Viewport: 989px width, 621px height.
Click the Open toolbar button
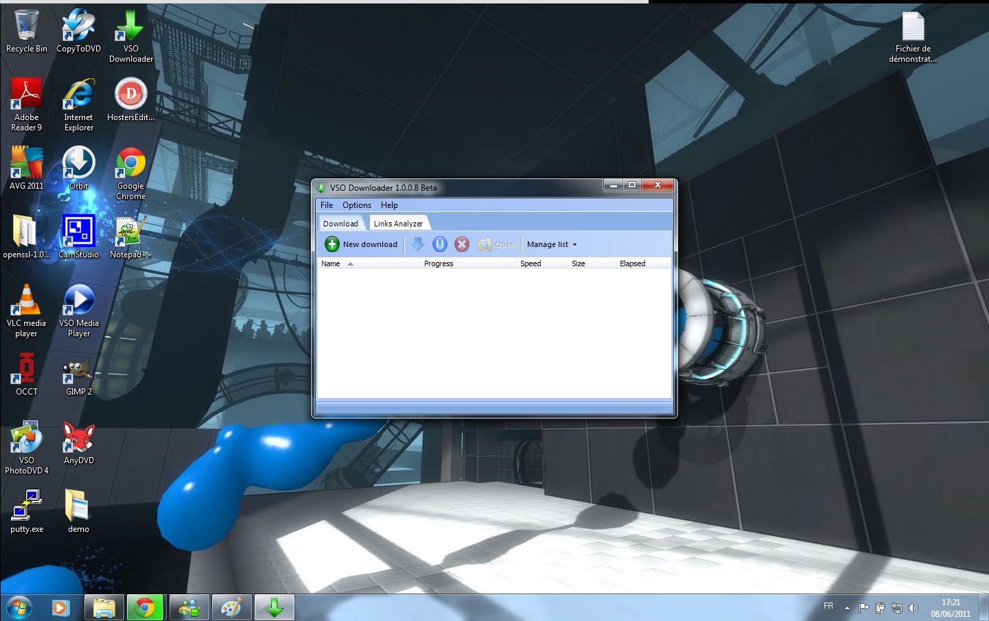pyautogui.click(x=496, y=244)
